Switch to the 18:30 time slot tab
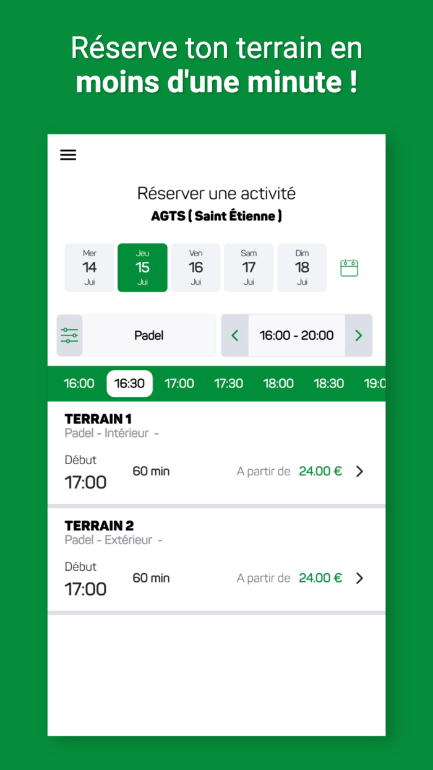This screenshot has height=770, width=433. pos(329,383)
